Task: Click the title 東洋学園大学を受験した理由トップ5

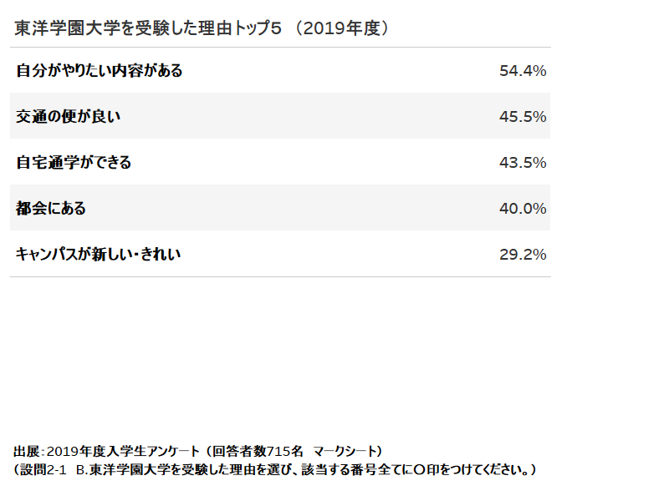Action: click(x=148, y=28)
